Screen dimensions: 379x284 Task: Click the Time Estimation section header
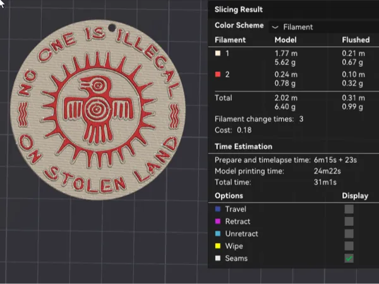pyautogui.click(x=243, y=146)
